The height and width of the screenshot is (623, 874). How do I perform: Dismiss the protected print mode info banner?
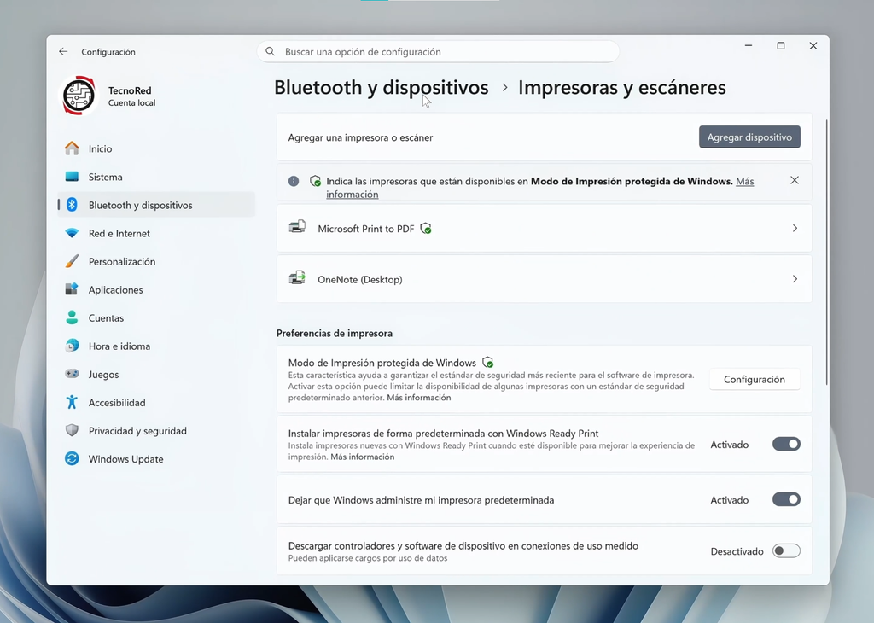[x=795, y=180]
